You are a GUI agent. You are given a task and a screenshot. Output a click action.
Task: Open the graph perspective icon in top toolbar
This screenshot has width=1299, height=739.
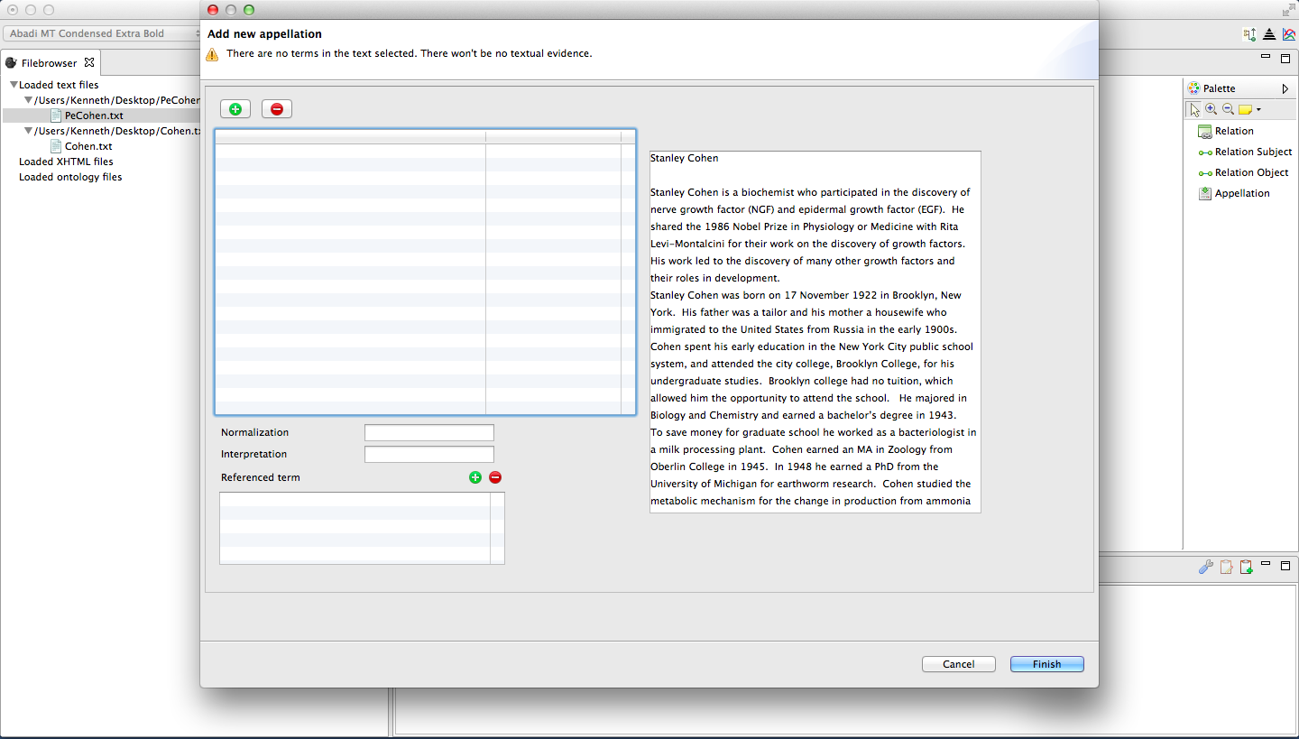tap(1249, 34)
